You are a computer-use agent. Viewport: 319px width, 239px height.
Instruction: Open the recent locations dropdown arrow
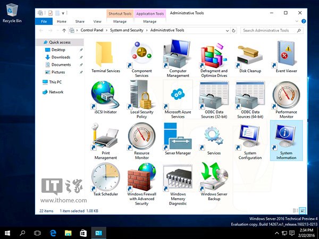(57, 30)
